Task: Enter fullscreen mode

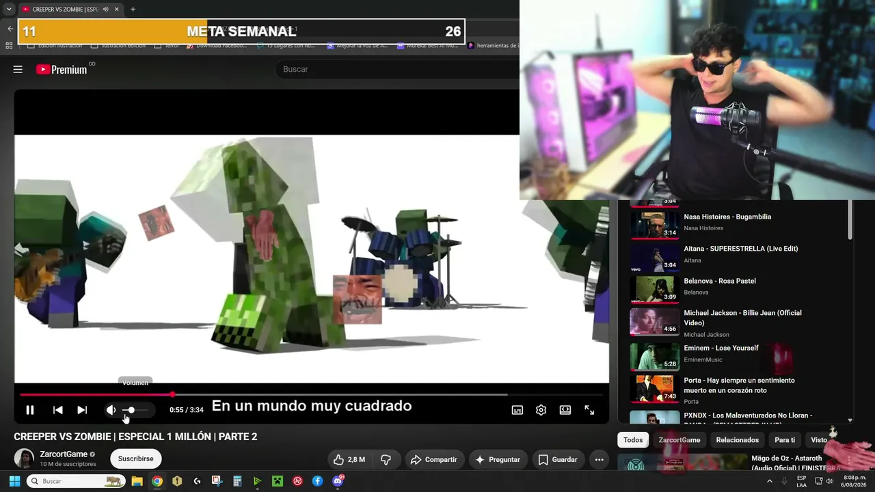Action: tap(589, 410)
